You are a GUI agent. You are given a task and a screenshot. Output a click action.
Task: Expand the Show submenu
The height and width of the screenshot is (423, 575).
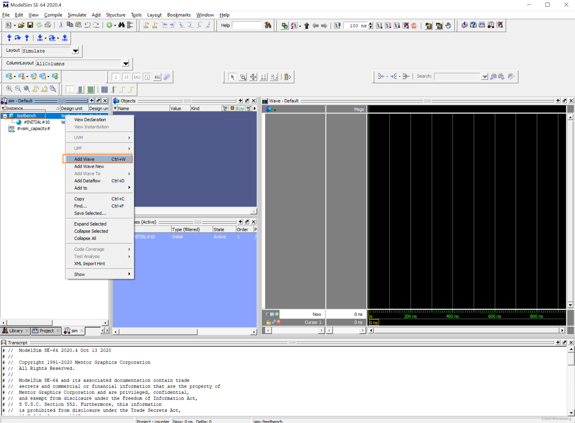pyautogui.click(x=99, y=274)
